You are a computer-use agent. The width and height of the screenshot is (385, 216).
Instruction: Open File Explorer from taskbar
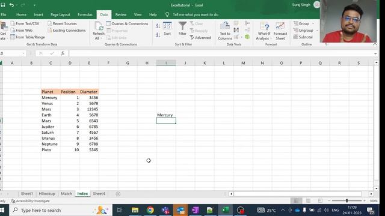[x=135, y=210]
